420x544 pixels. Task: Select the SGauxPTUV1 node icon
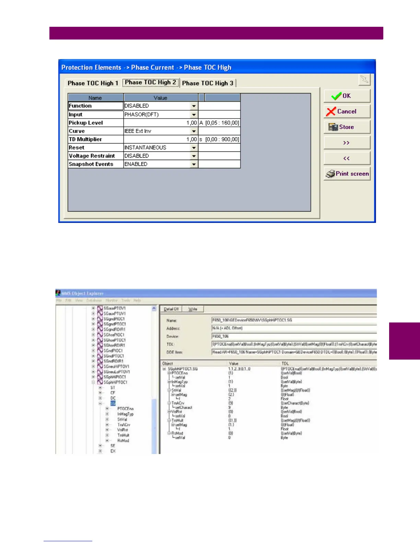pyautogui.click(x=100, y=314)
